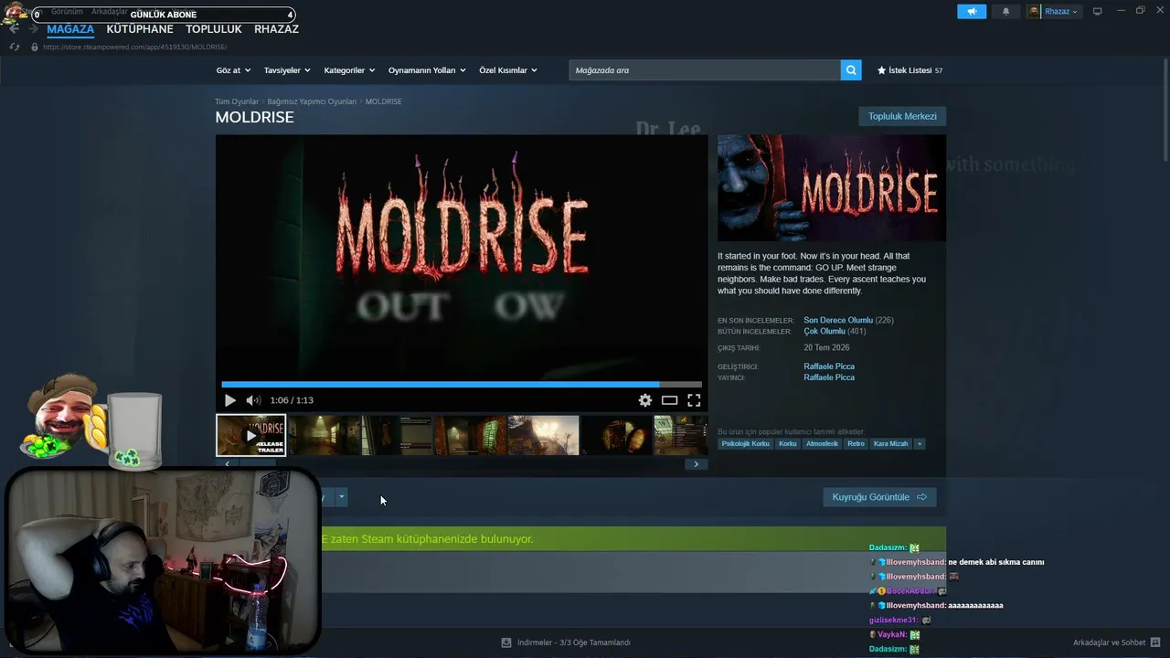Select the fifth screenshot thumbnail, cloudy sky
This screenshot has width=1170, height=658.
point(543,435)
